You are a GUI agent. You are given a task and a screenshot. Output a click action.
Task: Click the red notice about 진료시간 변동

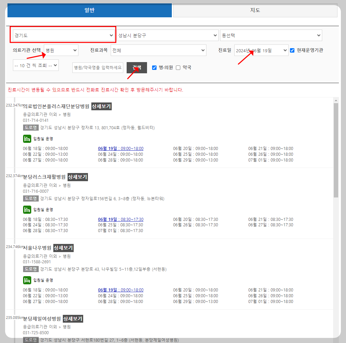pos(95,90)
